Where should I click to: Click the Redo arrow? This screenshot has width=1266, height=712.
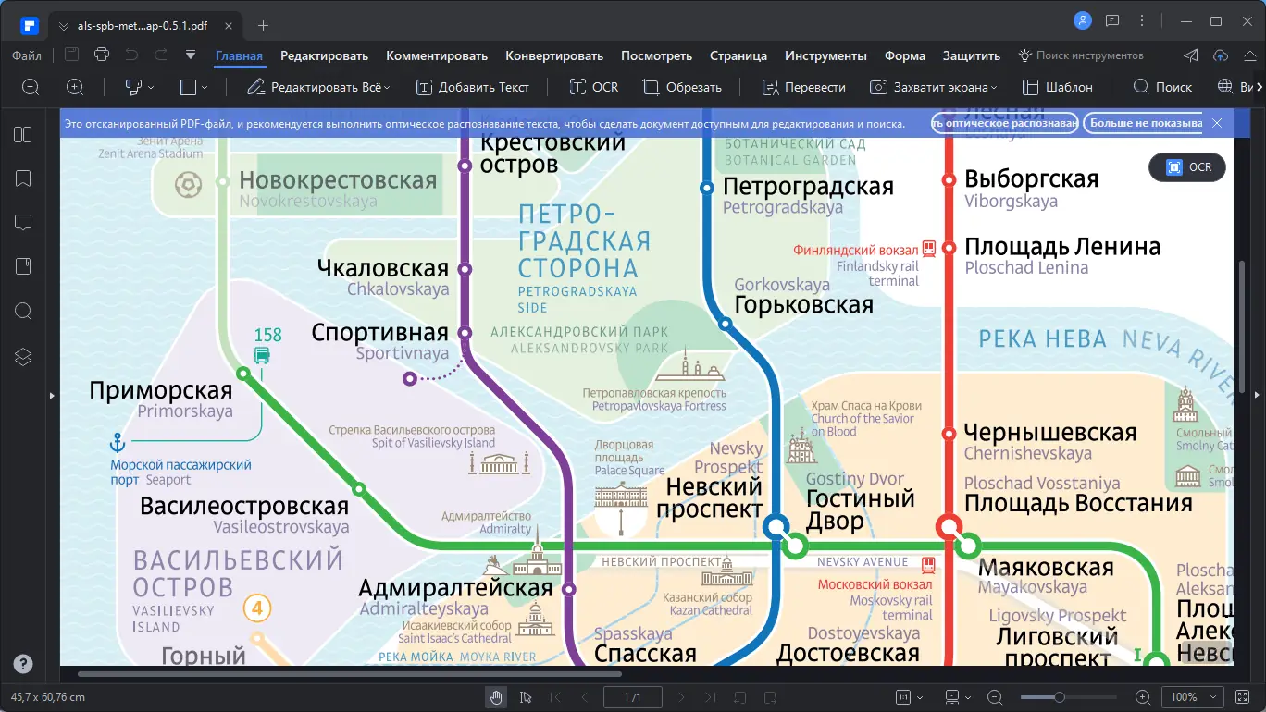coord(161,55)
